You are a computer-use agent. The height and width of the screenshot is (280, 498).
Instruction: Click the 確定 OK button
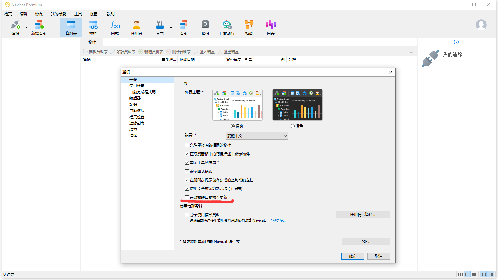(x=353, y=256)
